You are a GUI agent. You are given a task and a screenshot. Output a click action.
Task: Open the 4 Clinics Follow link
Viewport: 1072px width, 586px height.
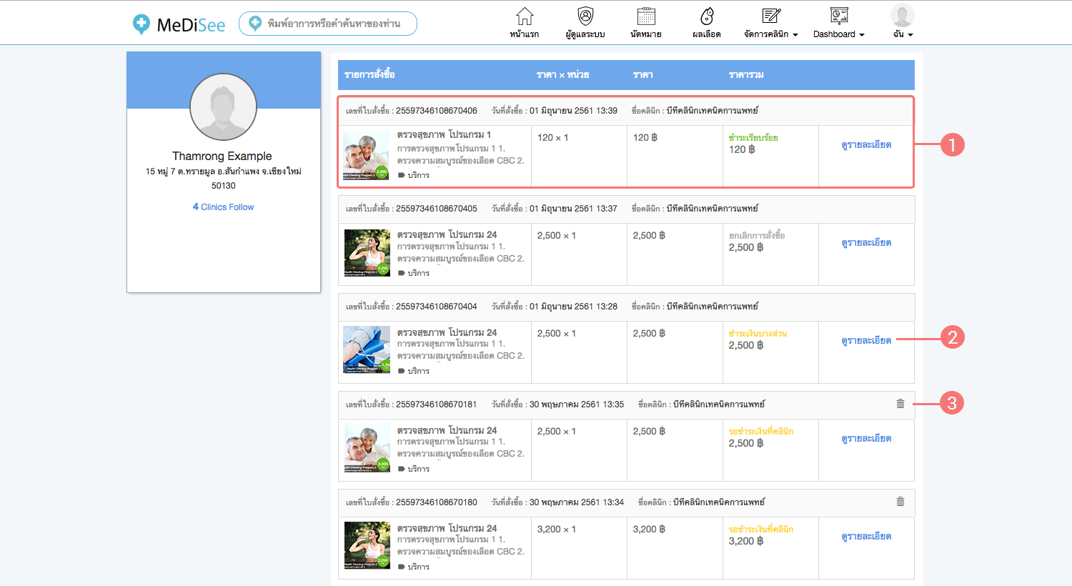pyautogui.click(x=223, y=207)
